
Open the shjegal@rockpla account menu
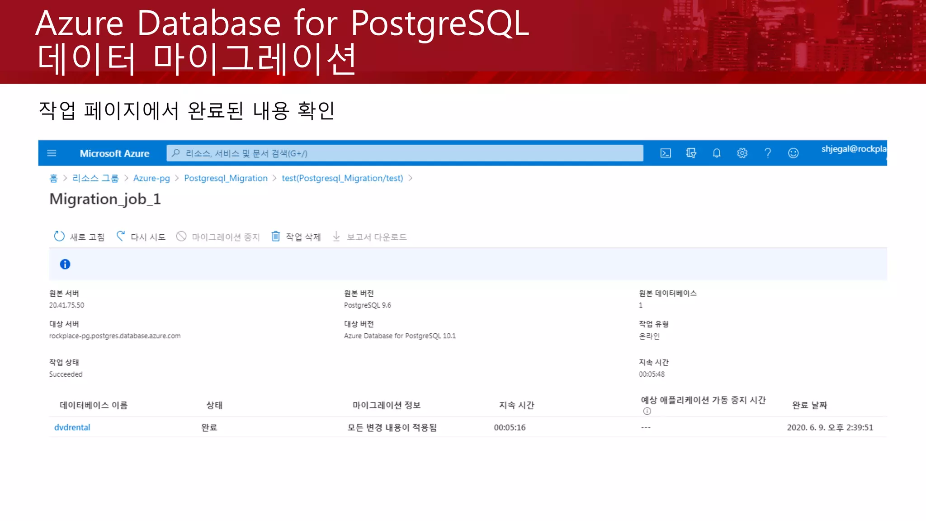[x=854, y=149]
